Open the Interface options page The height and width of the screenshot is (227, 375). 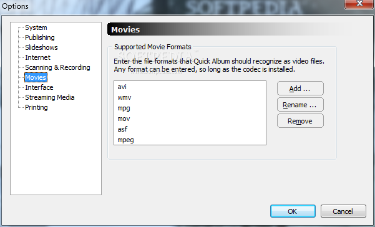click(39, 87)
